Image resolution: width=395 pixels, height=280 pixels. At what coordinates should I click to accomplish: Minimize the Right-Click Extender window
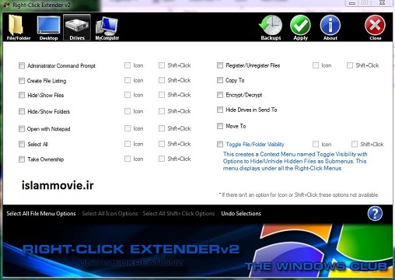[351, 3]
